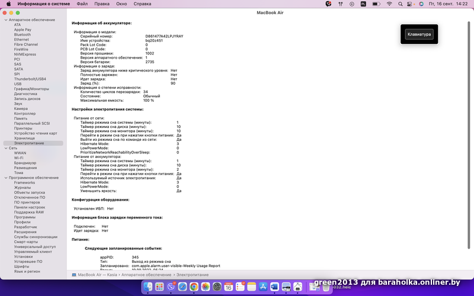Click the Максимальная емкость value 100 %
The width and height of the screenshot is (474, 296).
coord(149,101)
